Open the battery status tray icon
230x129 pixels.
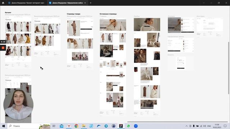(197, 126)
